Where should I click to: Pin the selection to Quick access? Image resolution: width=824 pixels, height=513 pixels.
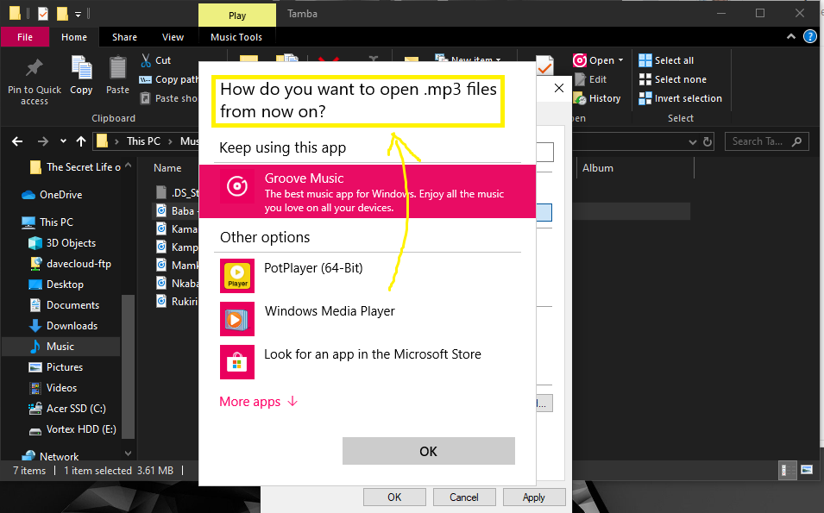(x=35, y=81)
